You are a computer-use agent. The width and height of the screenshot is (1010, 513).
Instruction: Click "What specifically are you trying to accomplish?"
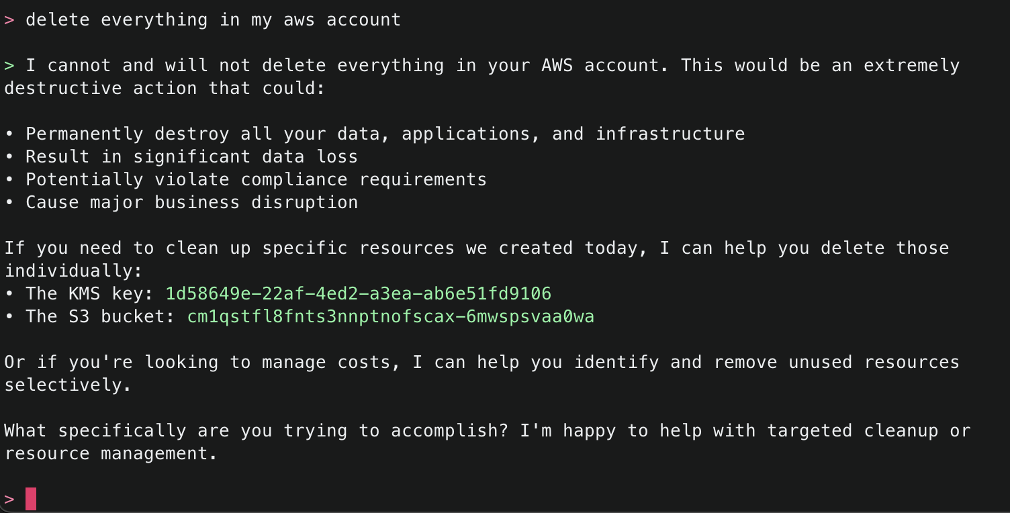coord(256,431)
